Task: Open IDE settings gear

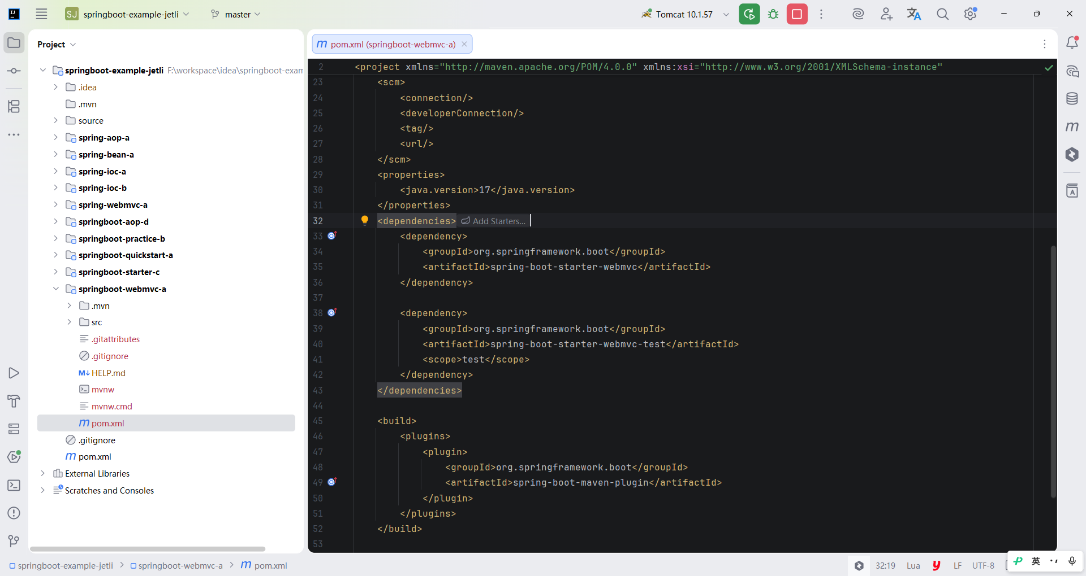Action: 971,14
